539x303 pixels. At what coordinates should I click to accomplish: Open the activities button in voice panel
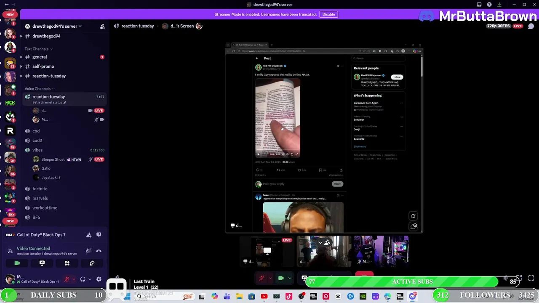click(x=67, y=263)
